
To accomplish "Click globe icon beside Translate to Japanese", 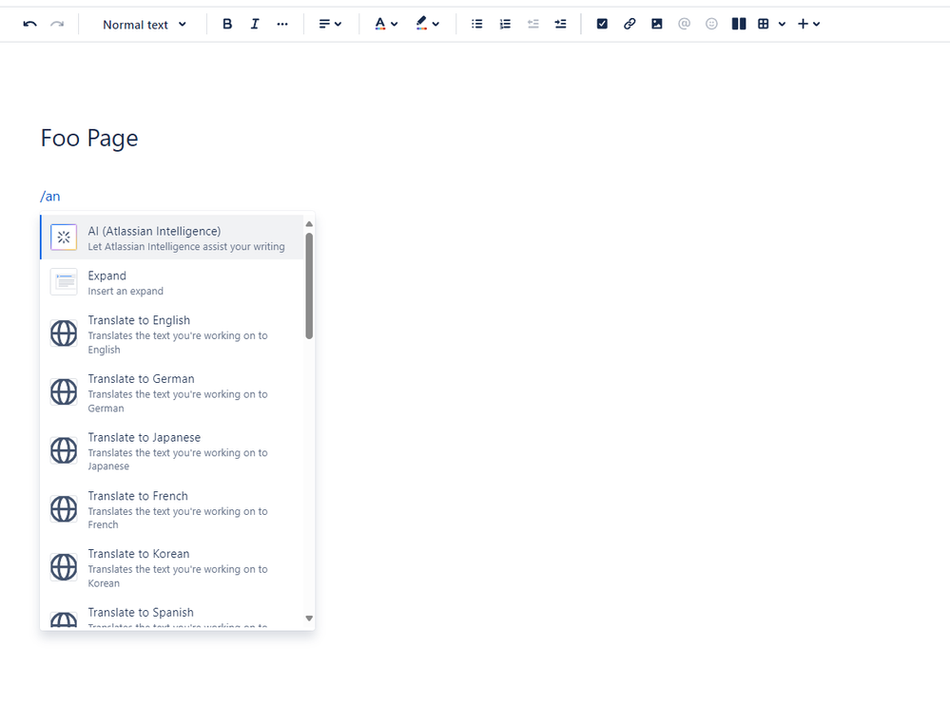I will coord(64,451).
